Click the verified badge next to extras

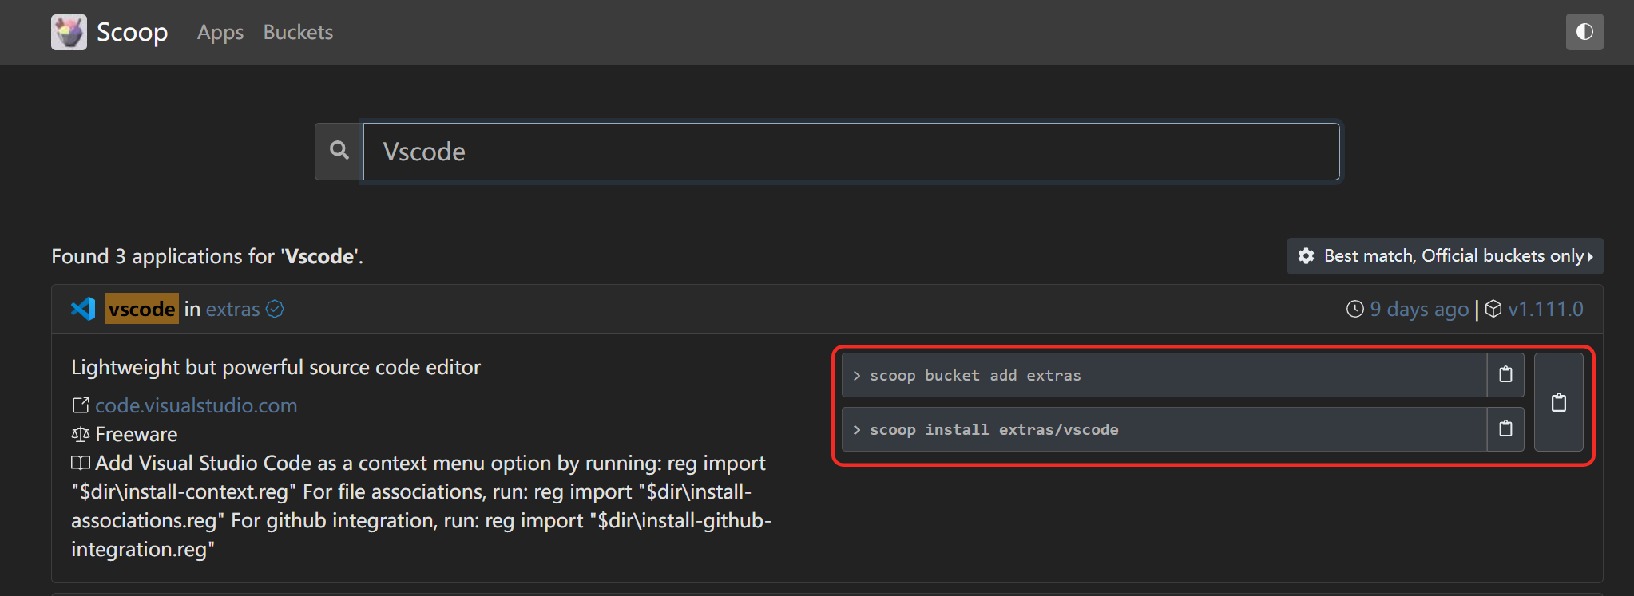tap(275, 309)
